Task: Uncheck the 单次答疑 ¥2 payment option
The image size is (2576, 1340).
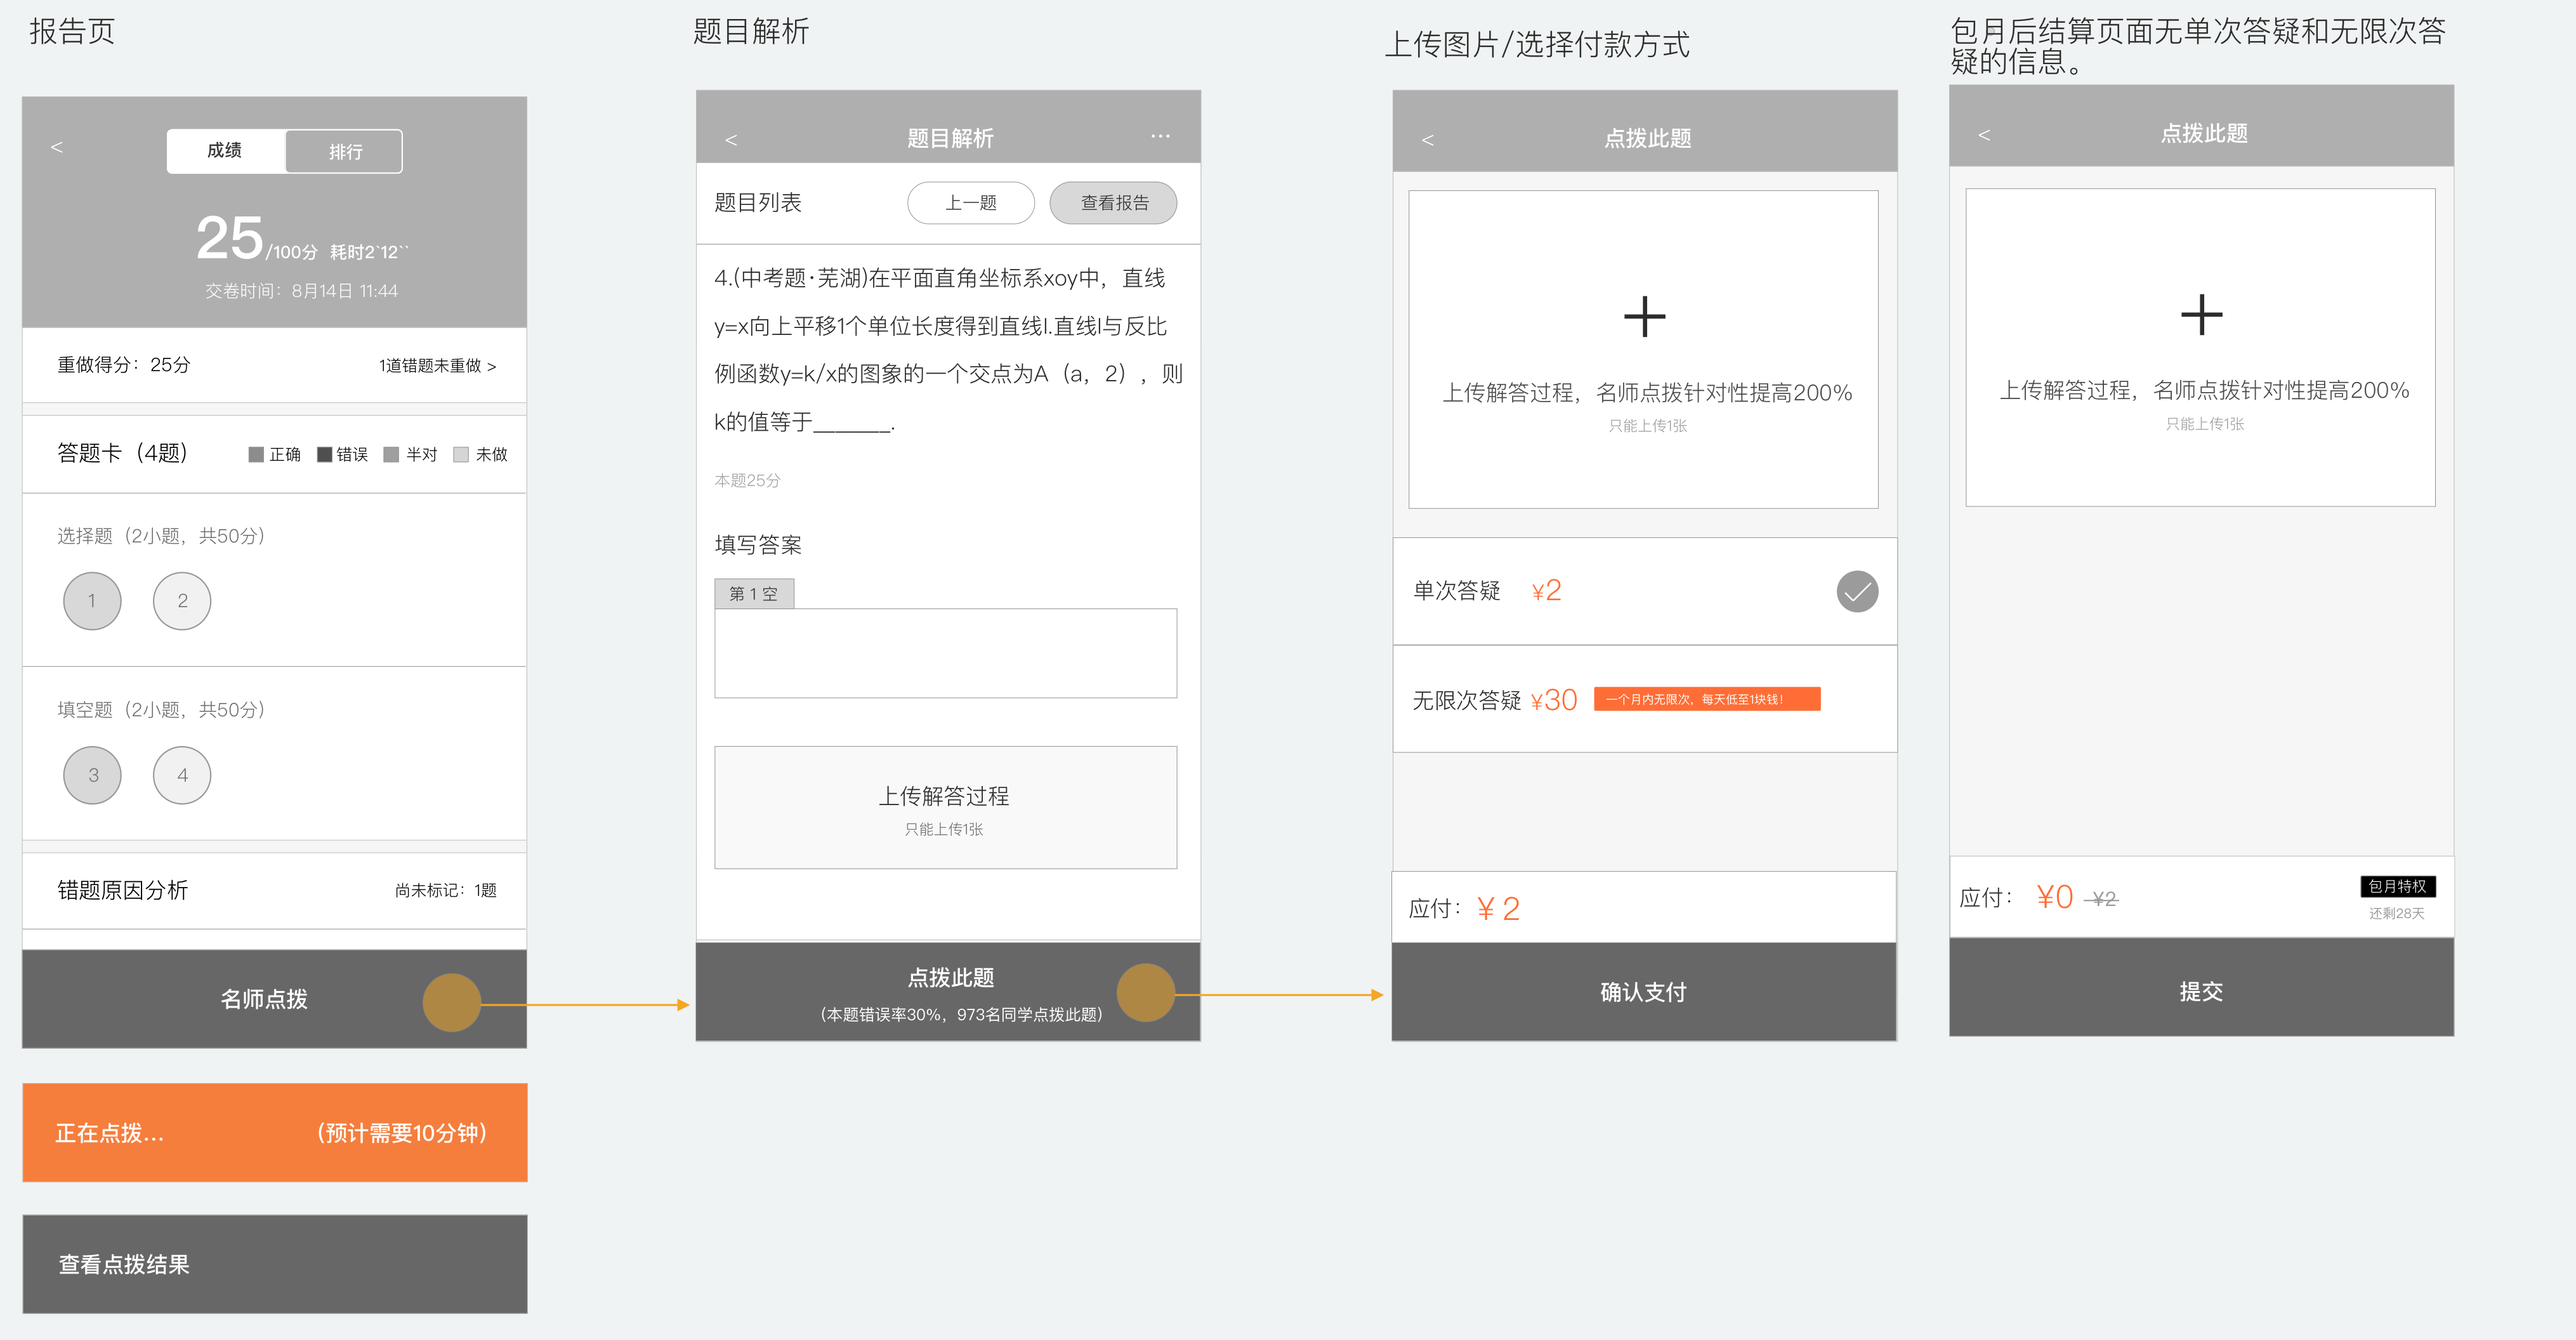Action: pyautogui.click(x=1857, y=591)
